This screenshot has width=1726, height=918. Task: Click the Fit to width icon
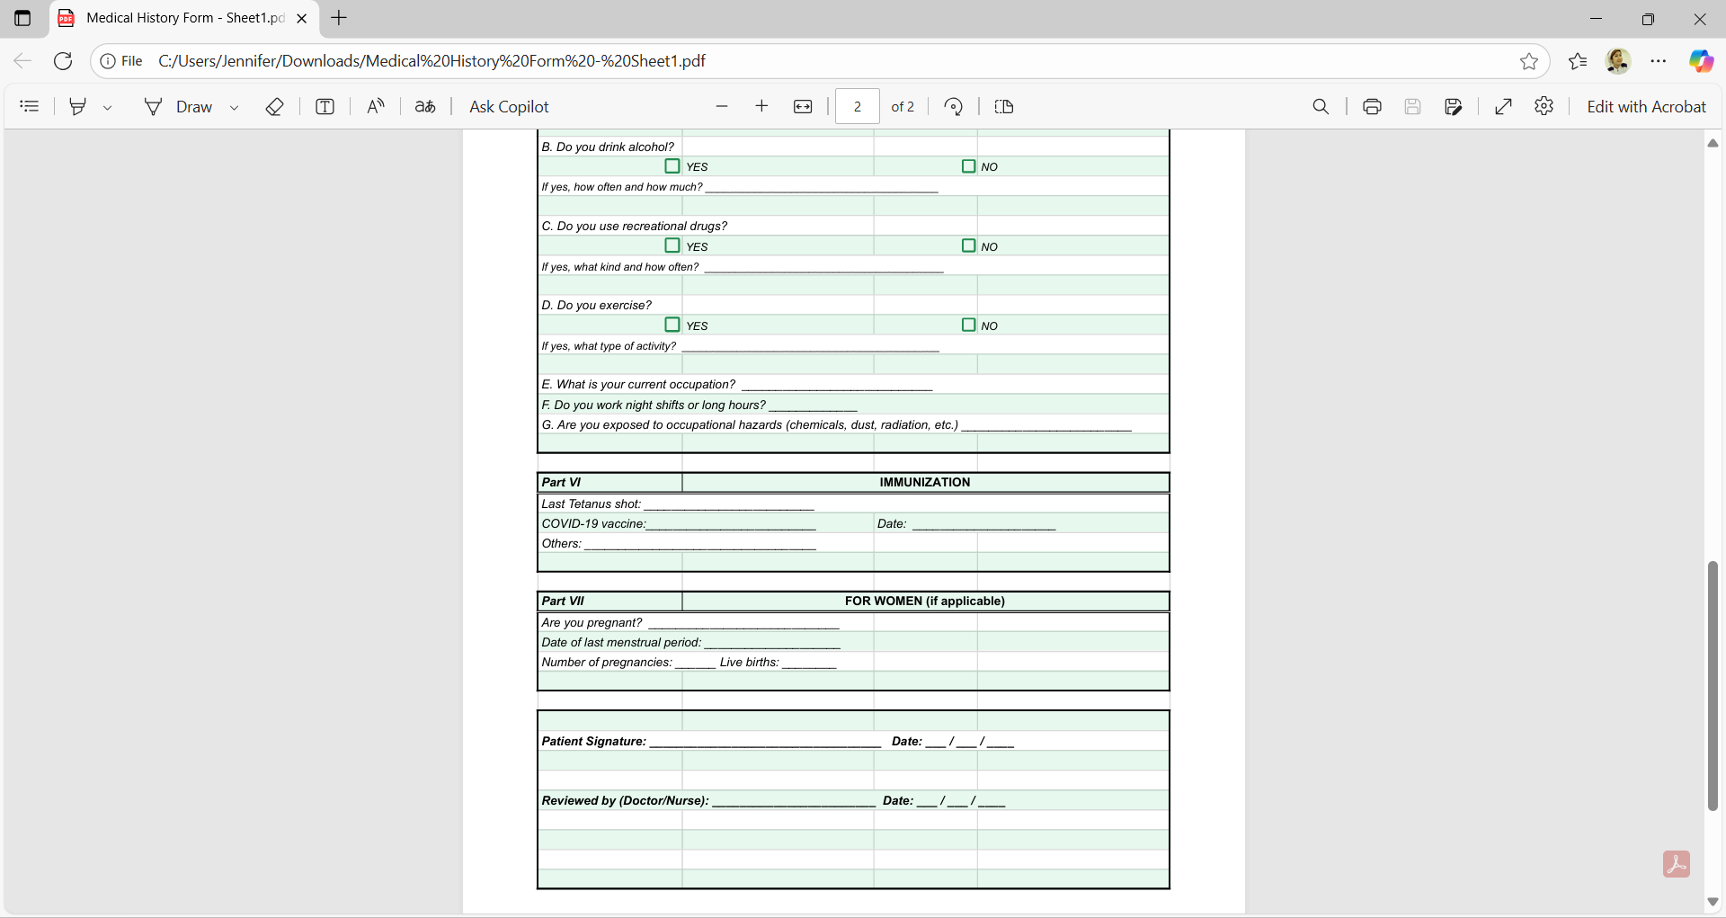[x=803, y=107]
